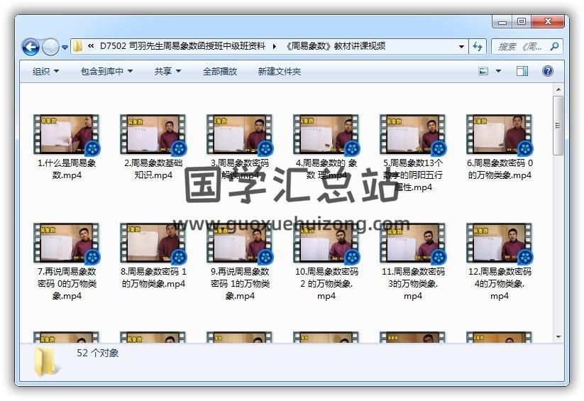Select video 11.周易象数密码3的万物类象.mp4 thumbnail
584x401 pixels.
[x=412, y=243]
